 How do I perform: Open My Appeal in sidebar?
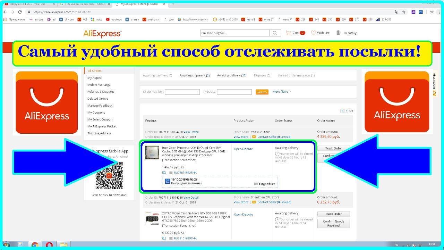(x=95, y=78)
